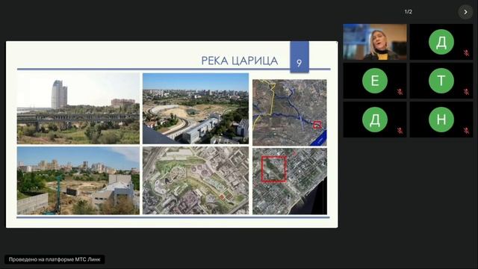
Task: Open park master plan image on slide
Action: point(196,181)
